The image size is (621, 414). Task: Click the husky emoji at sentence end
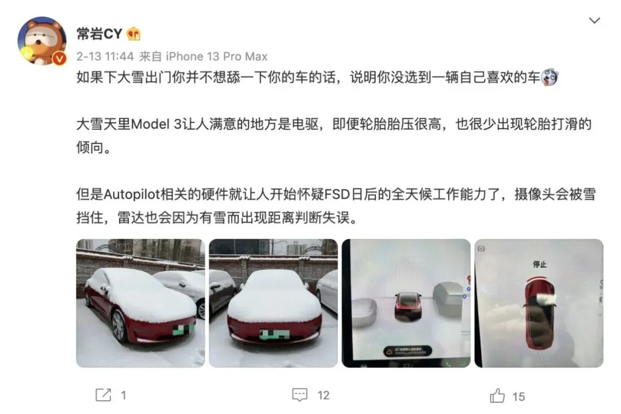(x=550, y=77)
